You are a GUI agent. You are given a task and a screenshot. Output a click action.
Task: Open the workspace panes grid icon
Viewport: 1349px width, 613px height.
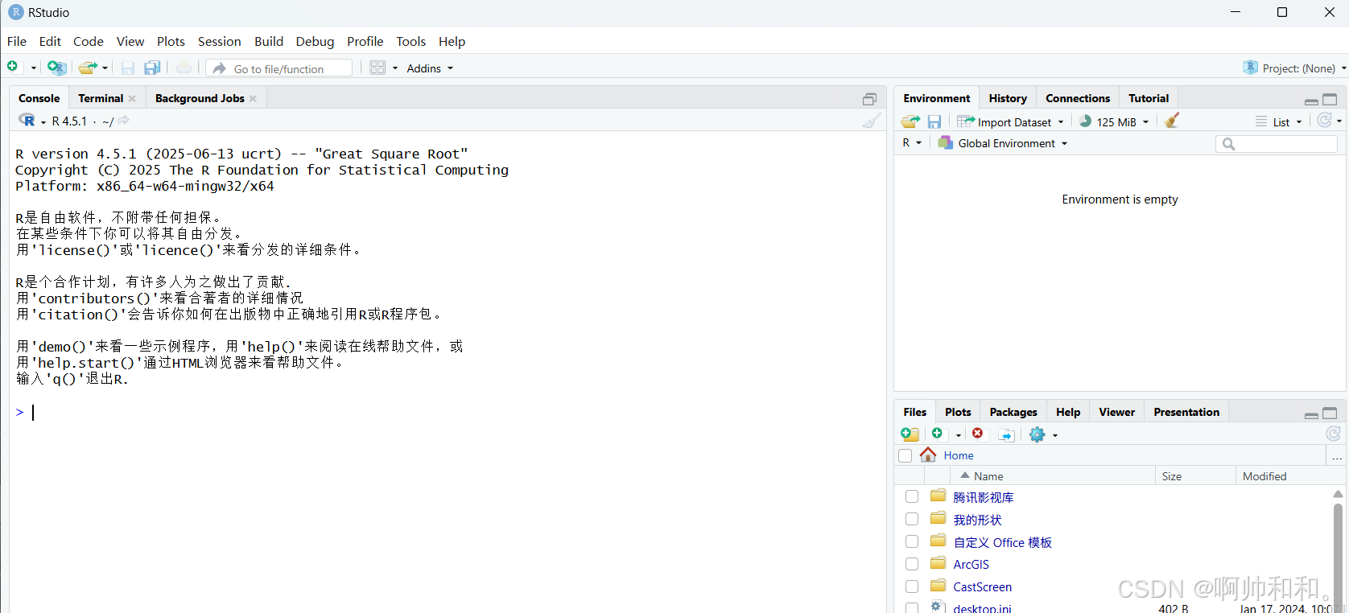[x=377, y=68]
